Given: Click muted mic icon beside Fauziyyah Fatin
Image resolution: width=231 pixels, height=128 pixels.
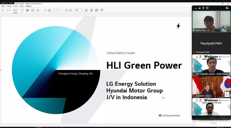Looking at the screenshot, I should (x=194, y=52).
